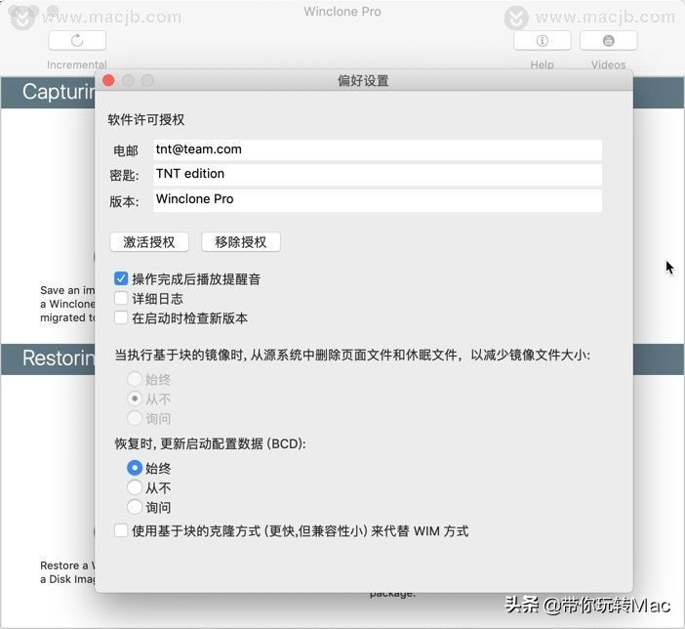This screenshot has width=685, height=629.
Task: Click the 恢复时, 更新启动配置数据 (BCD) label
Action: tap(210, 443)
